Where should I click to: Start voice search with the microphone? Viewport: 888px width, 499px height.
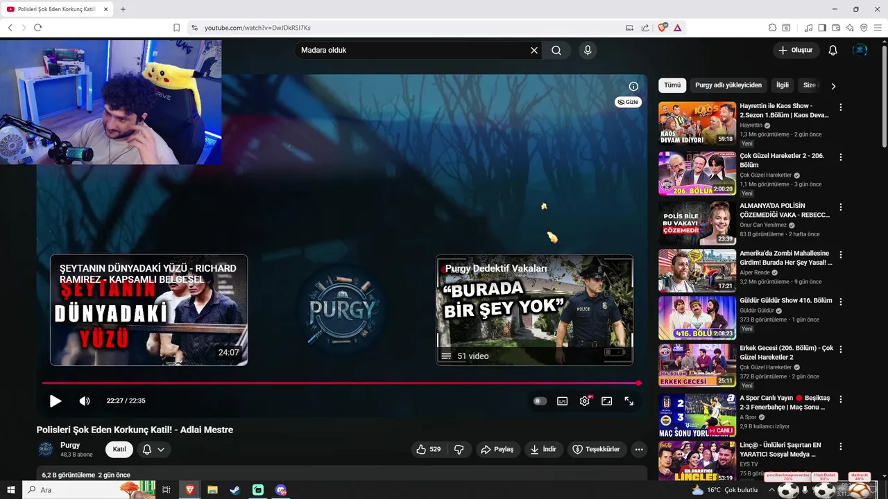pos(588,51)
